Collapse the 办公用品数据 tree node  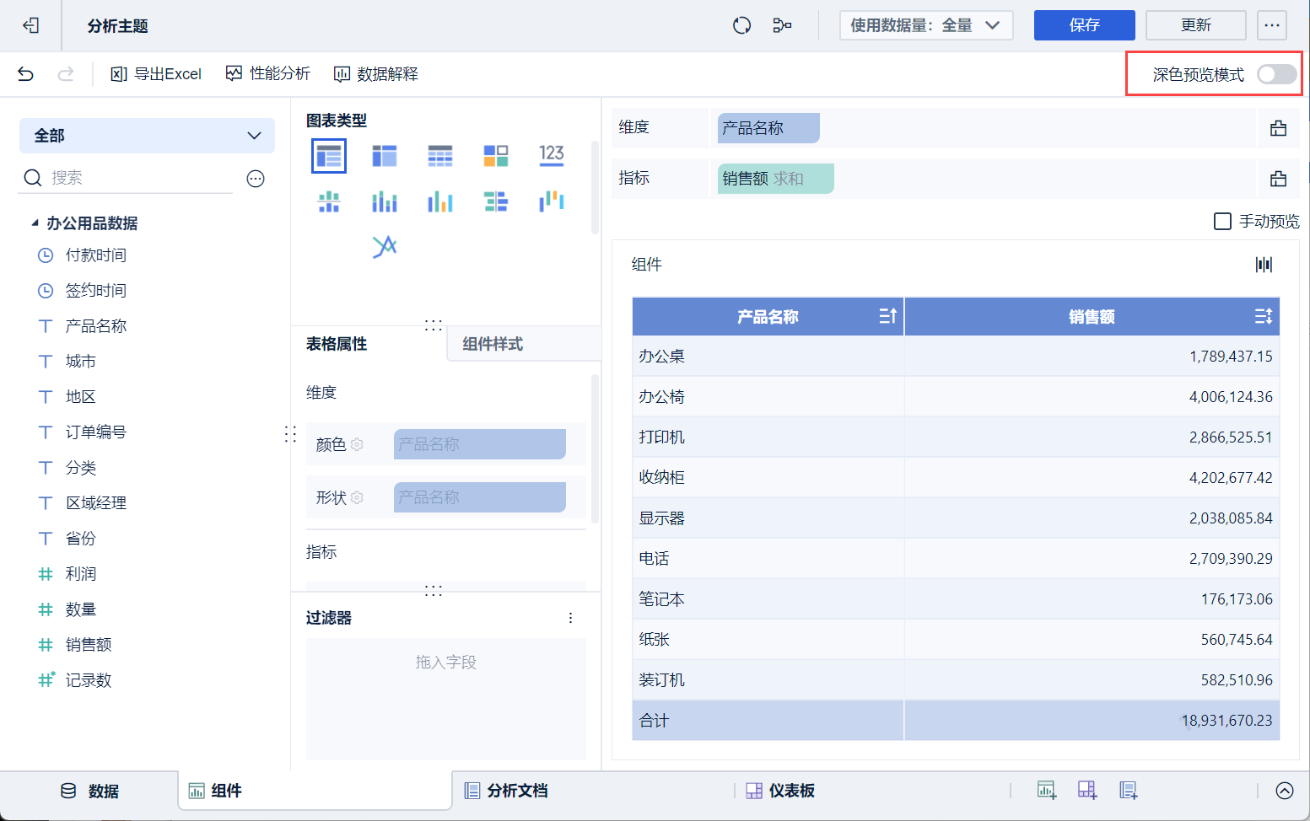coord(35,223)
